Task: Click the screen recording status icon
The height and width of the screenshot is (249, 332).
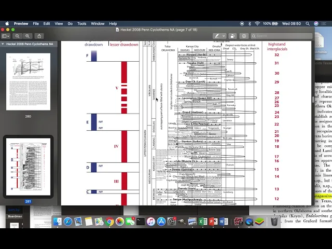Action: 242,23
